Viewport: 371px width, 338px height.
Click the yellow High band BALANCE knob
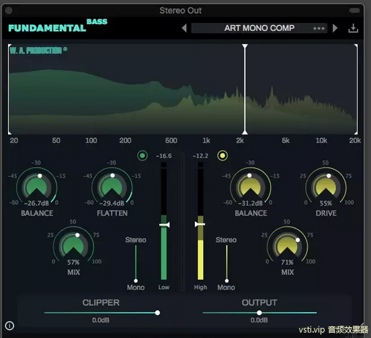click(251, 187)
